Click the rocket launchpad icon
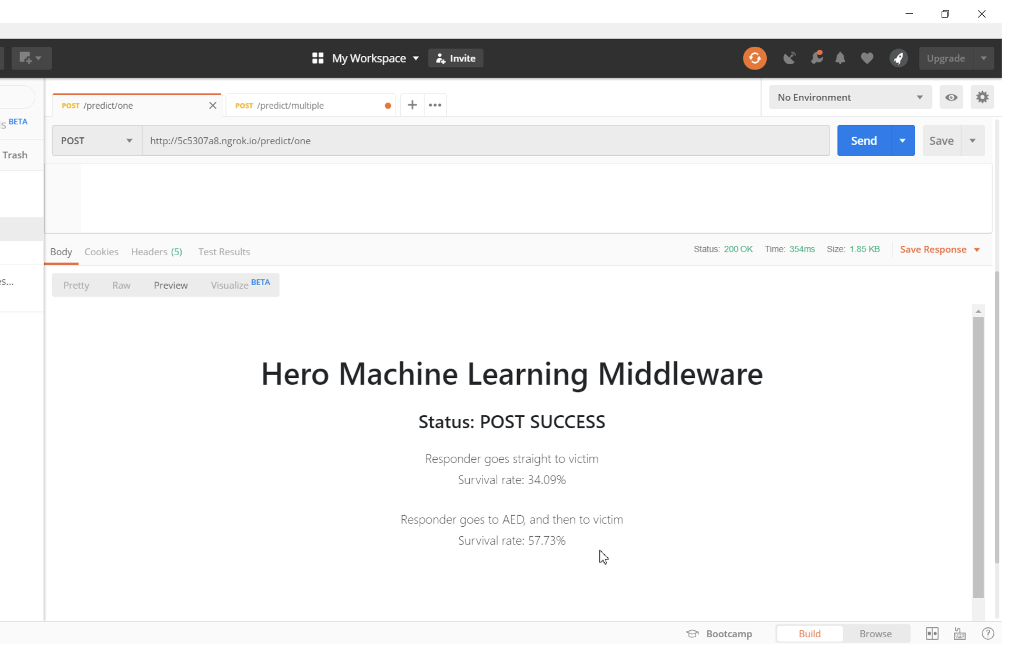This screenshot has height=664, width=1027. click(x=898, y=58)
